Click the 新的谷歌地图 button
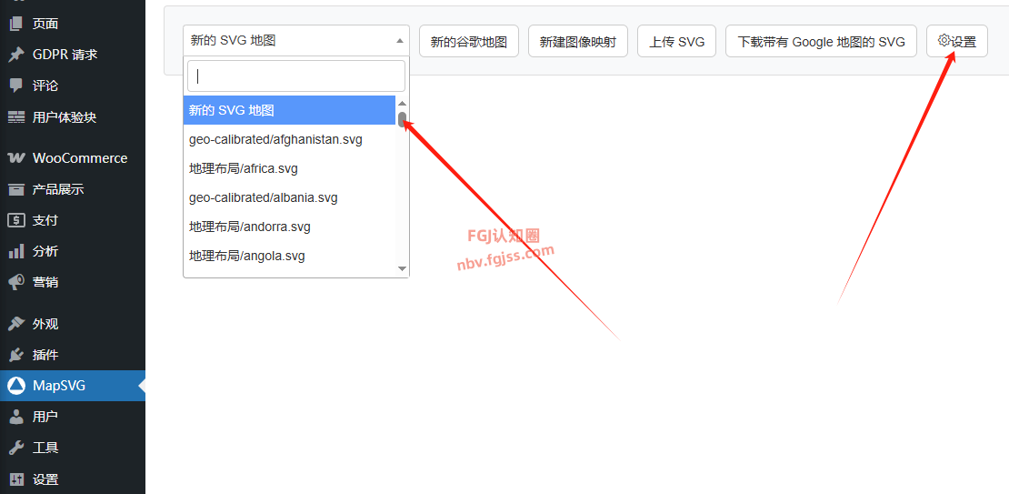 pos(469,41)
